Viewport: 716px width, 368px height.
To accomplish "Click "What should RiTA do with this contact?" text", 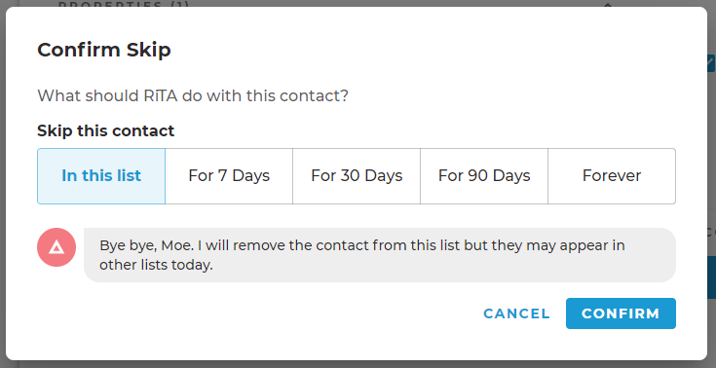I will tap(193, 95).
